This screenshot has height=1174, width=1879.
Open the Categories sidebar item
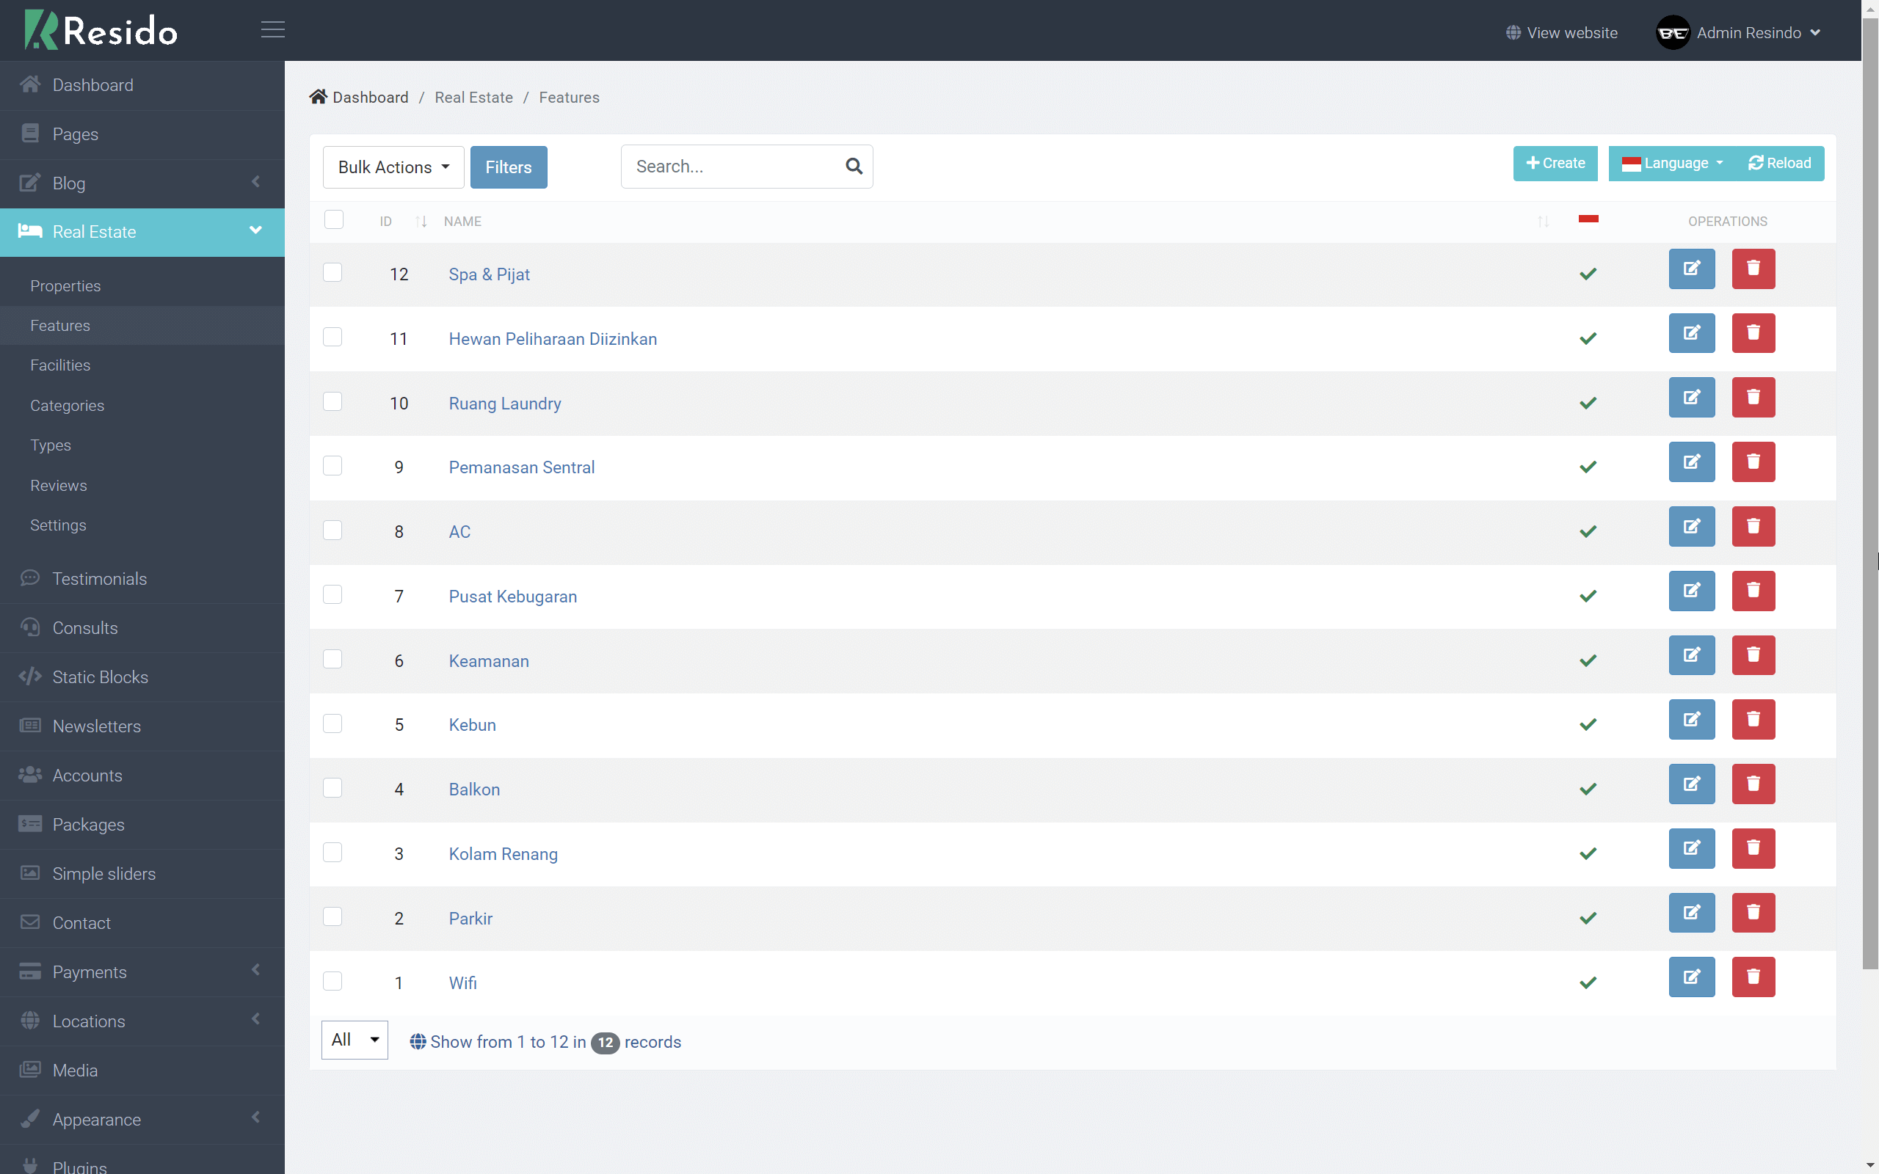[x=67, y=405]
